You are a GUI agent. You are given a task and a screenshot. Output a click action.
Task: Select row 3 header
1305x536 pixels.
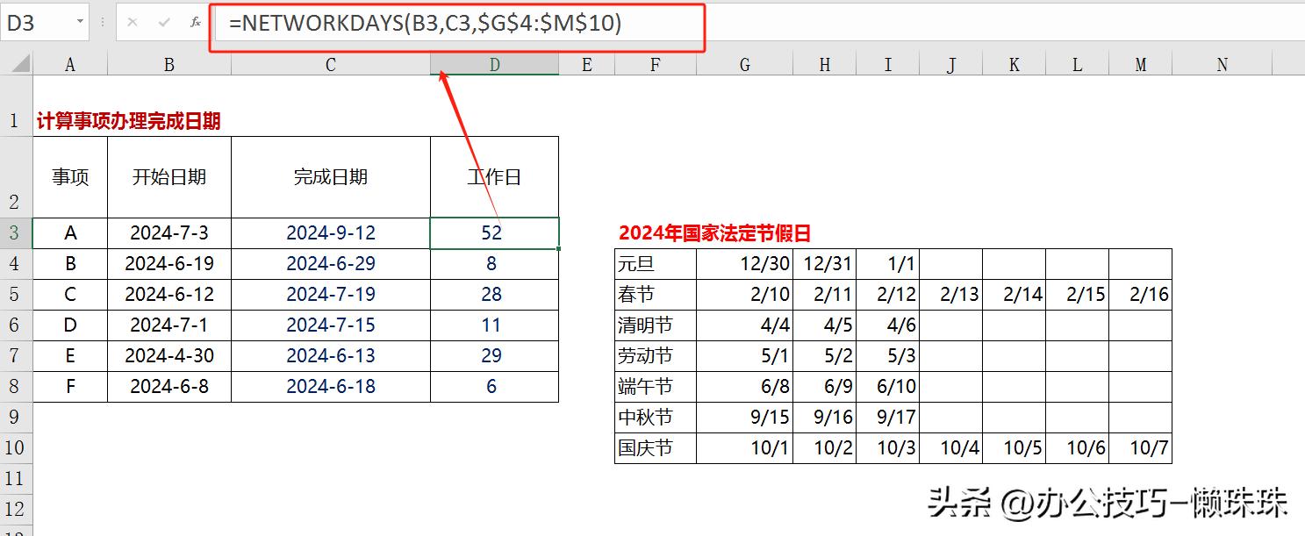point(15,233)
